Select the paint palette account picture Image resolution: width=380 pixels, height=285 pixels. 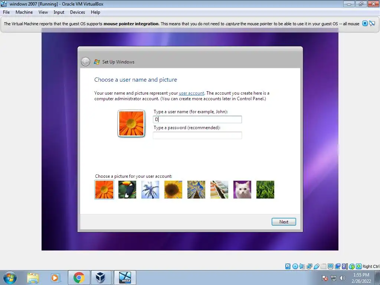click(x=219, y=190)
